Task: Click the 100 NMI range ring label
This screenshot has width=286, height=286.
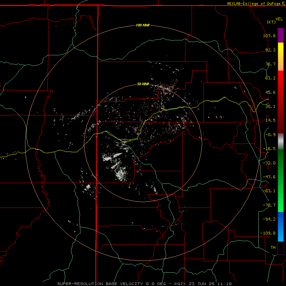Action: click(143, 25)
